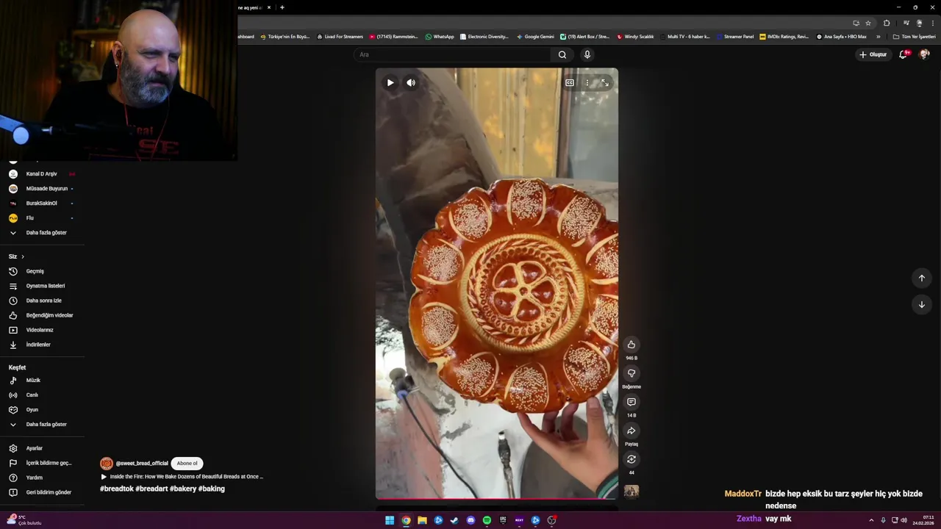The width and height of the screenshot is (941, 529).
Task: Expand the hidden bookmarks chevron
Action: point(878,37)
